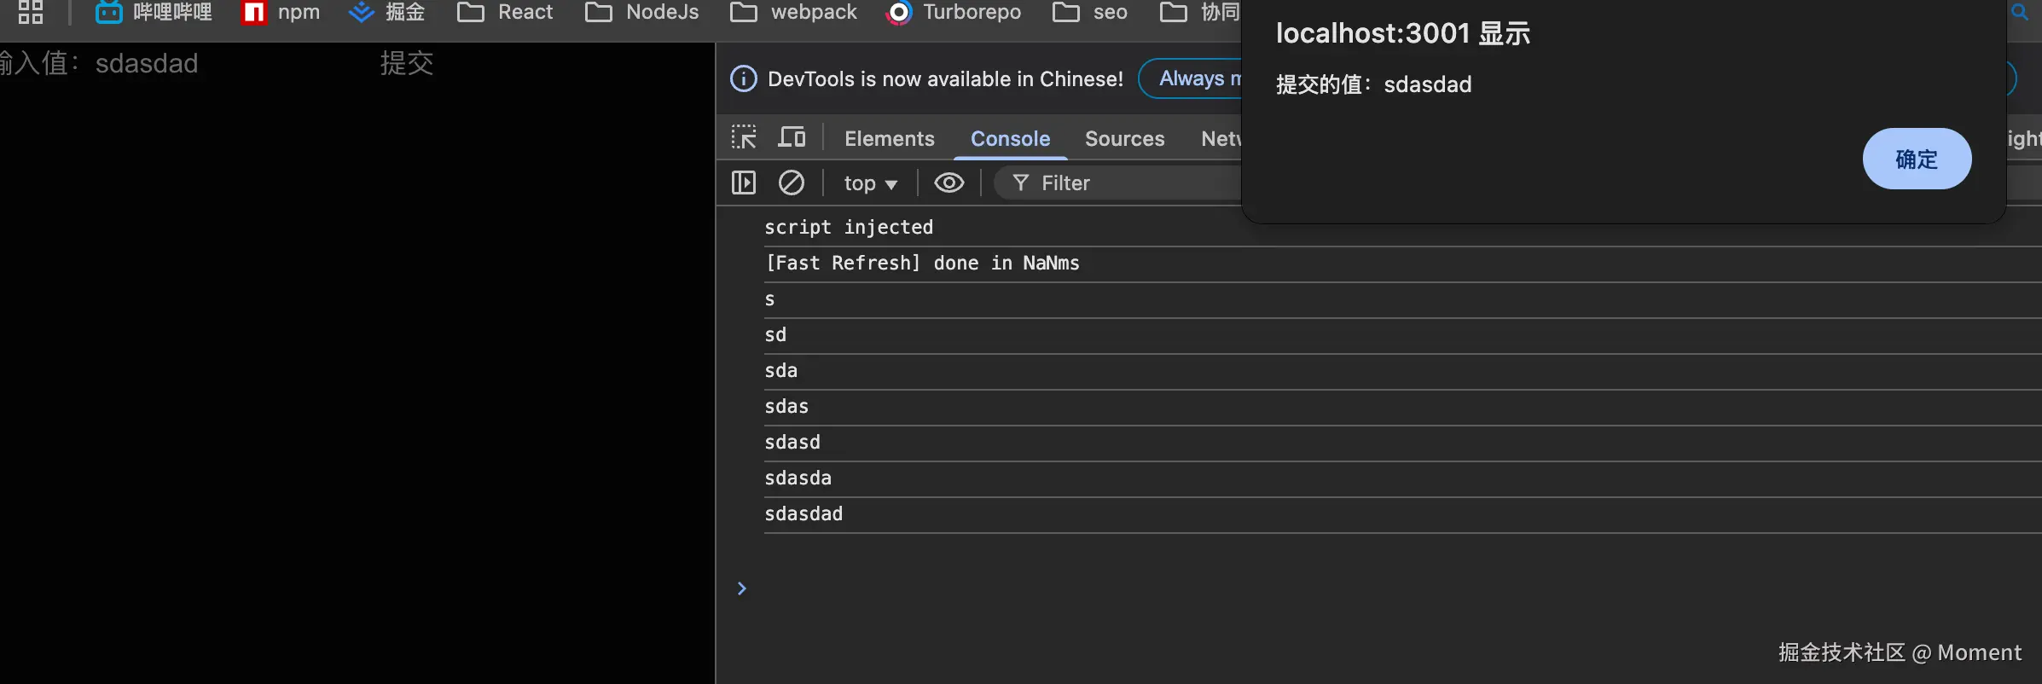Click the inspect element picker icon
Screen dimensions: 2042x684
pyautogui.click(x=744, y=137)
